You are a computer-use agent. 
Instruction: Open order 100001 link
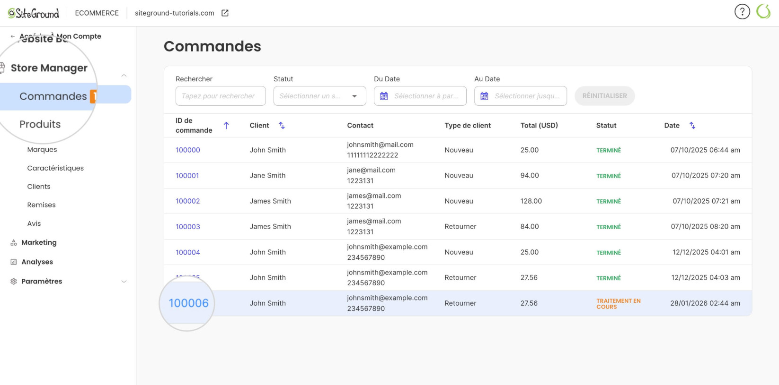coord(187,176)
